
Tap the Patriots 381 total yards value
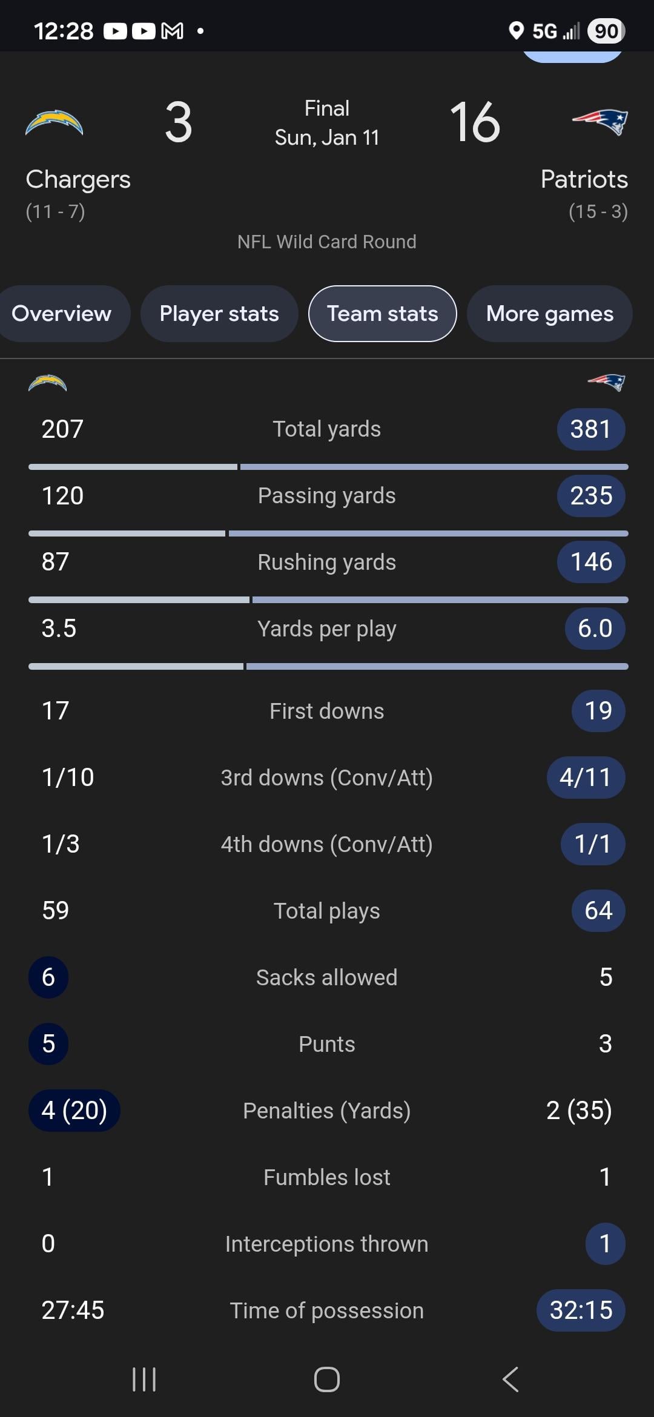pos(591,429)
